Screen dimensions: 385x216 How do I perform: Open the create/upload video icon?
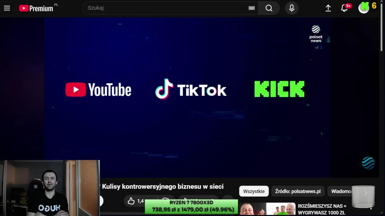pos(328,8)
